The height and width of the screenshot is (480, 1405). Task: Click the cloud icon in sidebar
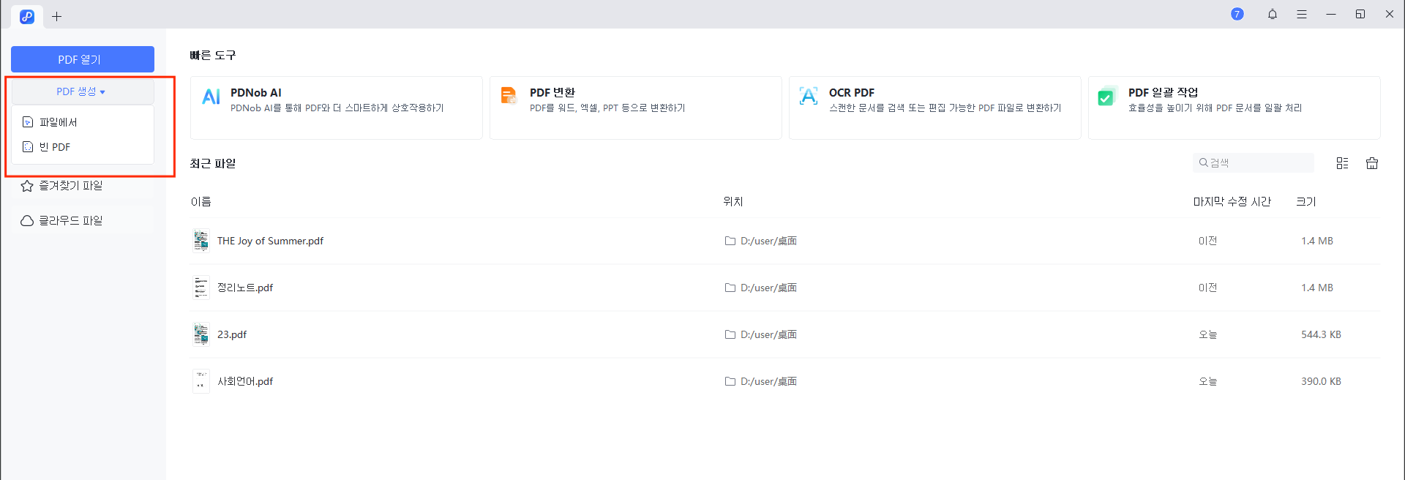click(27, 220)
